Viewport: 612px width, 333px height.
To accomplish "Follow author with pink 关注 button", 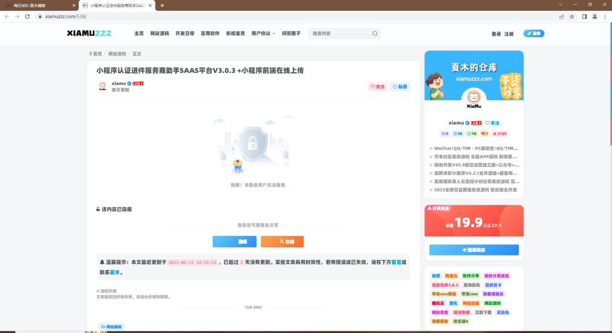I will click(378, 87).
